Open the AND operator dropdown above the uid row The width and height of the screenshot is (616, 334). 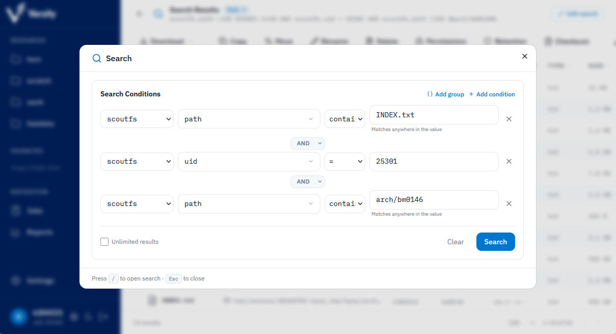click(307, 143)
